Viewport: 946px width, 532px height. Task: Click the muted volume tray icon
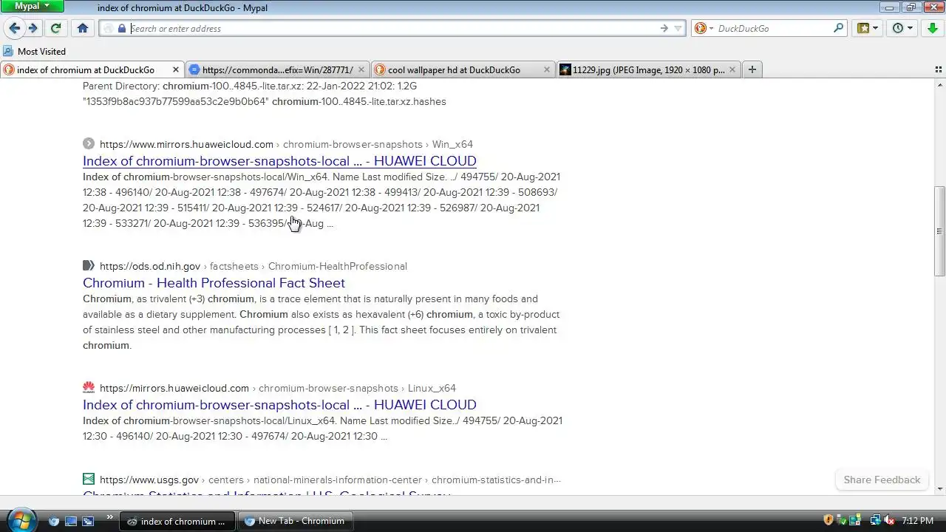[889, 521]
